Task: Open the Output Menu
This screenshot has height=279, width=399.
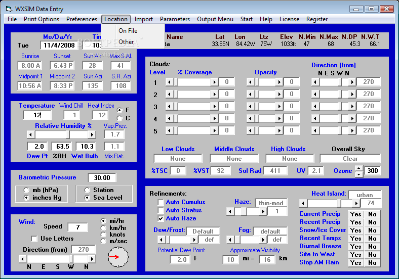Action: pos(215,19)
